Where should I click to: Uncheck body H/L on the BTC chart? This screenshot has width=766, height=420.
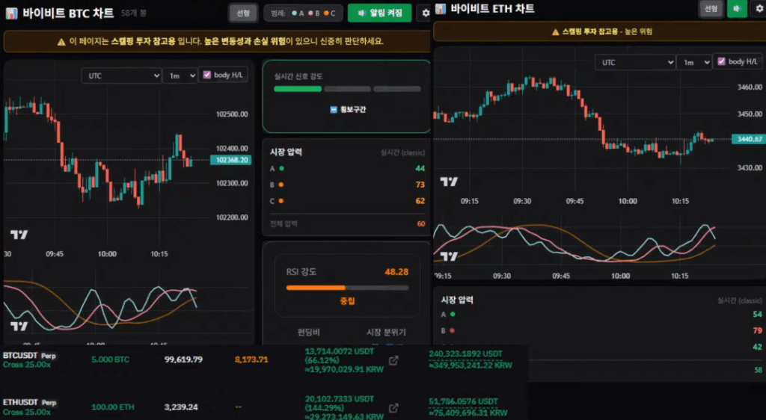pos(207,75)
